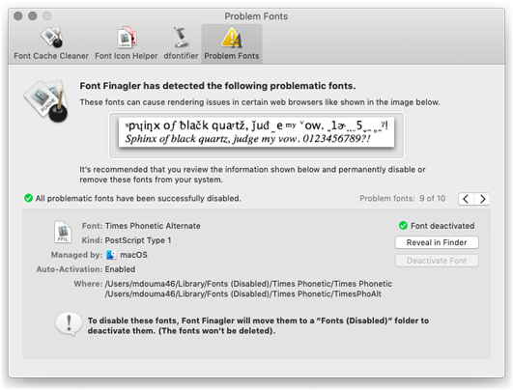
Task: Click the 'Problem fonts: 9 of 10' counter
Action: tap(403, 199)
